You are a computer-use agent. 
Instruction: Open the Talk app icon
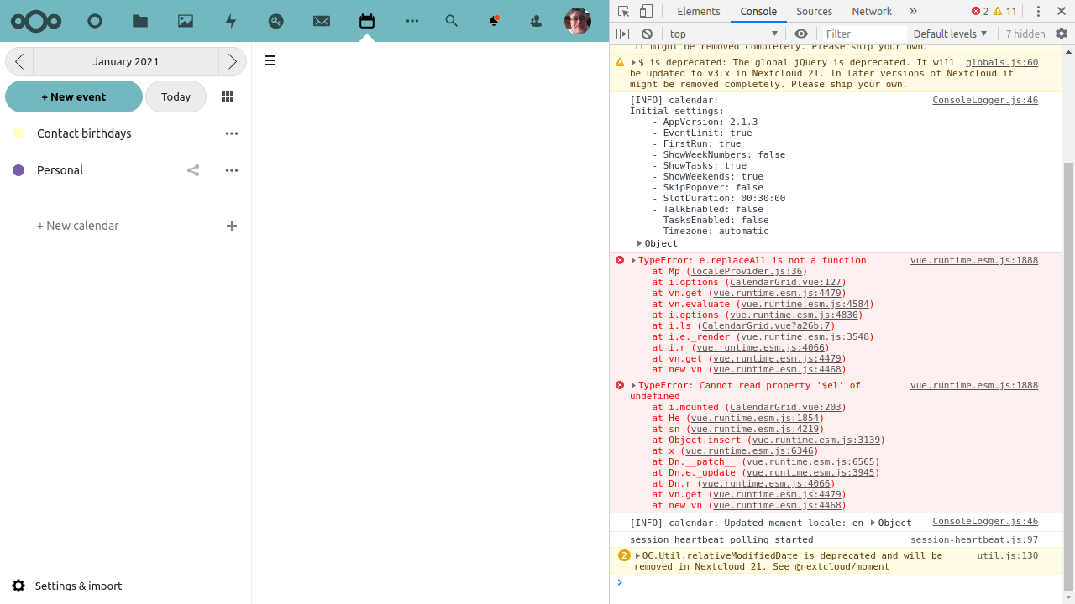click(x=276, y=21)
